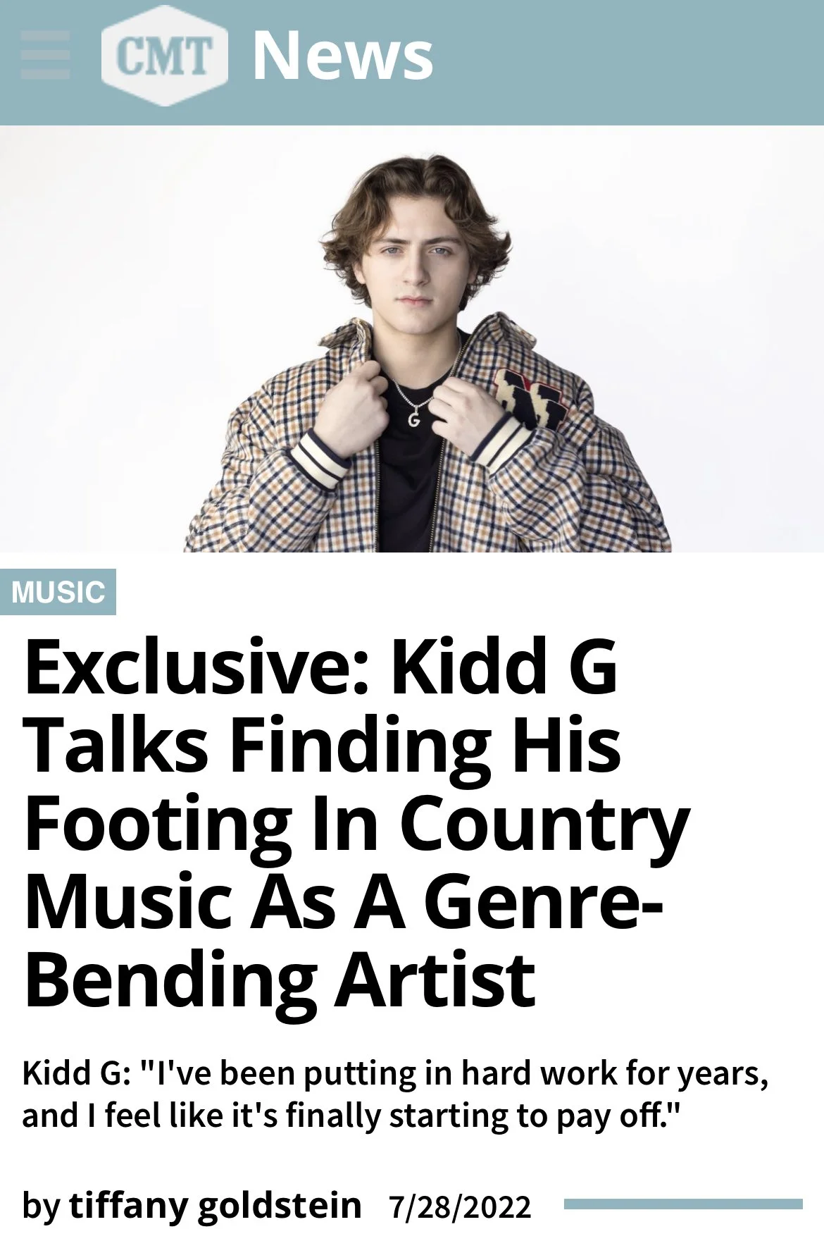Click the G pendant in the photo
This screenshot has width=824, height=1253.
[414, 419]
